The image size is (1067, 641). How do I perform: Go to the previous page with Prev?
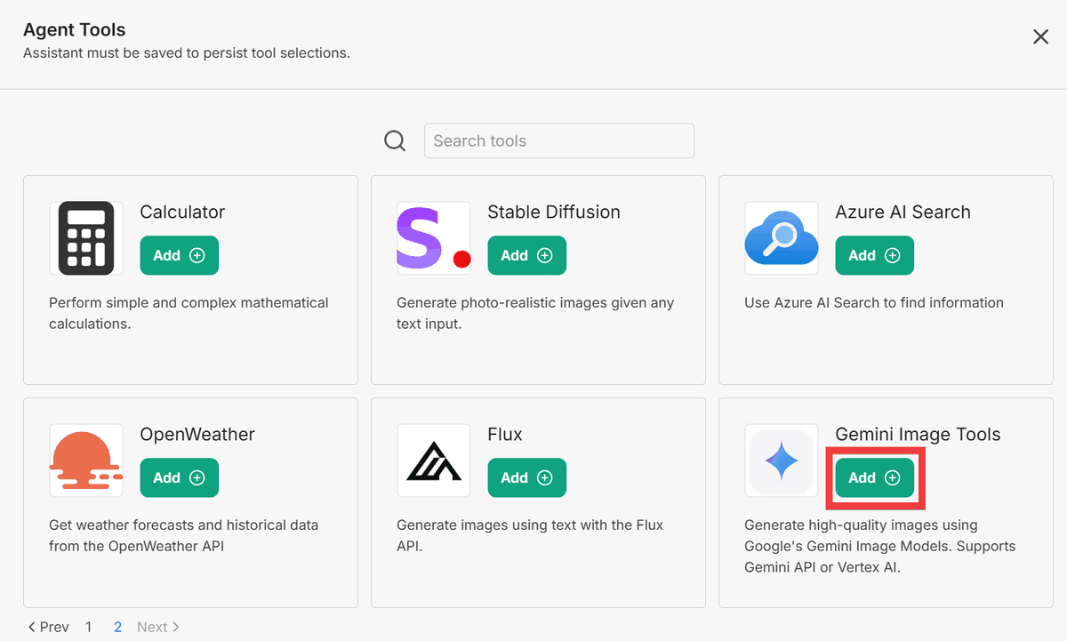[48, 627]
